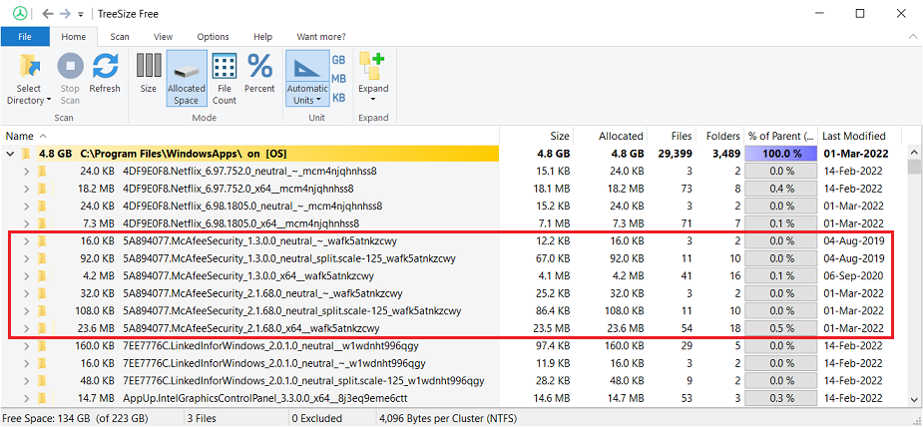Screen dimensions: 923x427
Task: Click the Select Directory icon
Action: tap(29, 66)
